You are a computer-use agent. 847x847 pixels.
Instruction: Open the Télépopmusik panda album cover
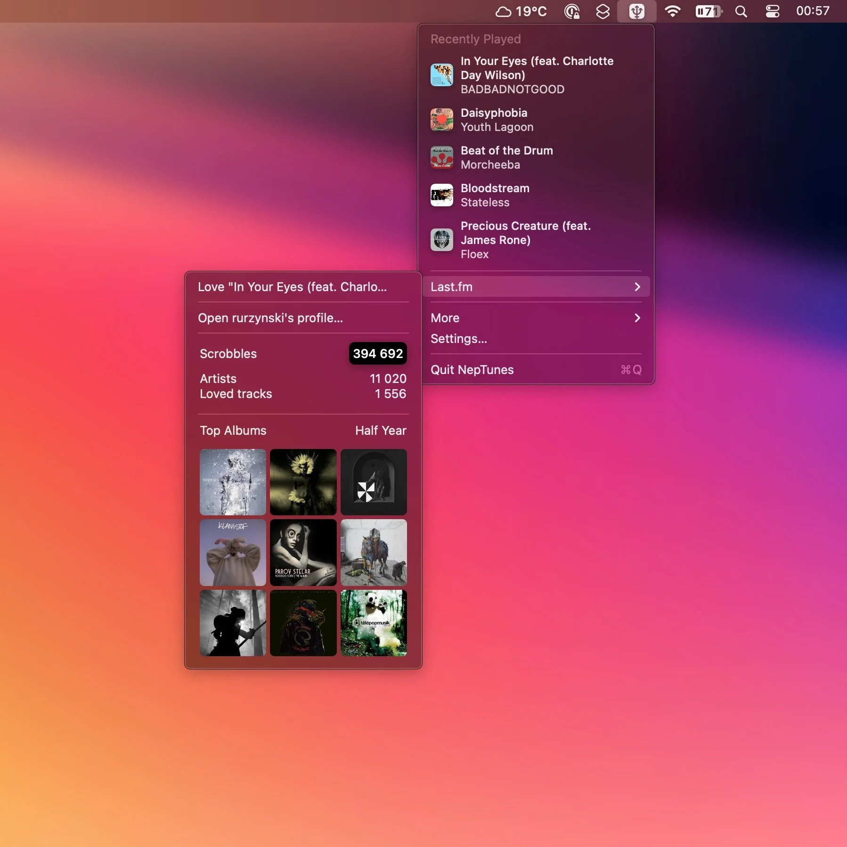click(374, 623)
